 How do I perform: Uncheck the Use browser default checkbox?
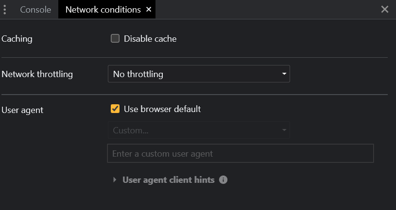115,109
